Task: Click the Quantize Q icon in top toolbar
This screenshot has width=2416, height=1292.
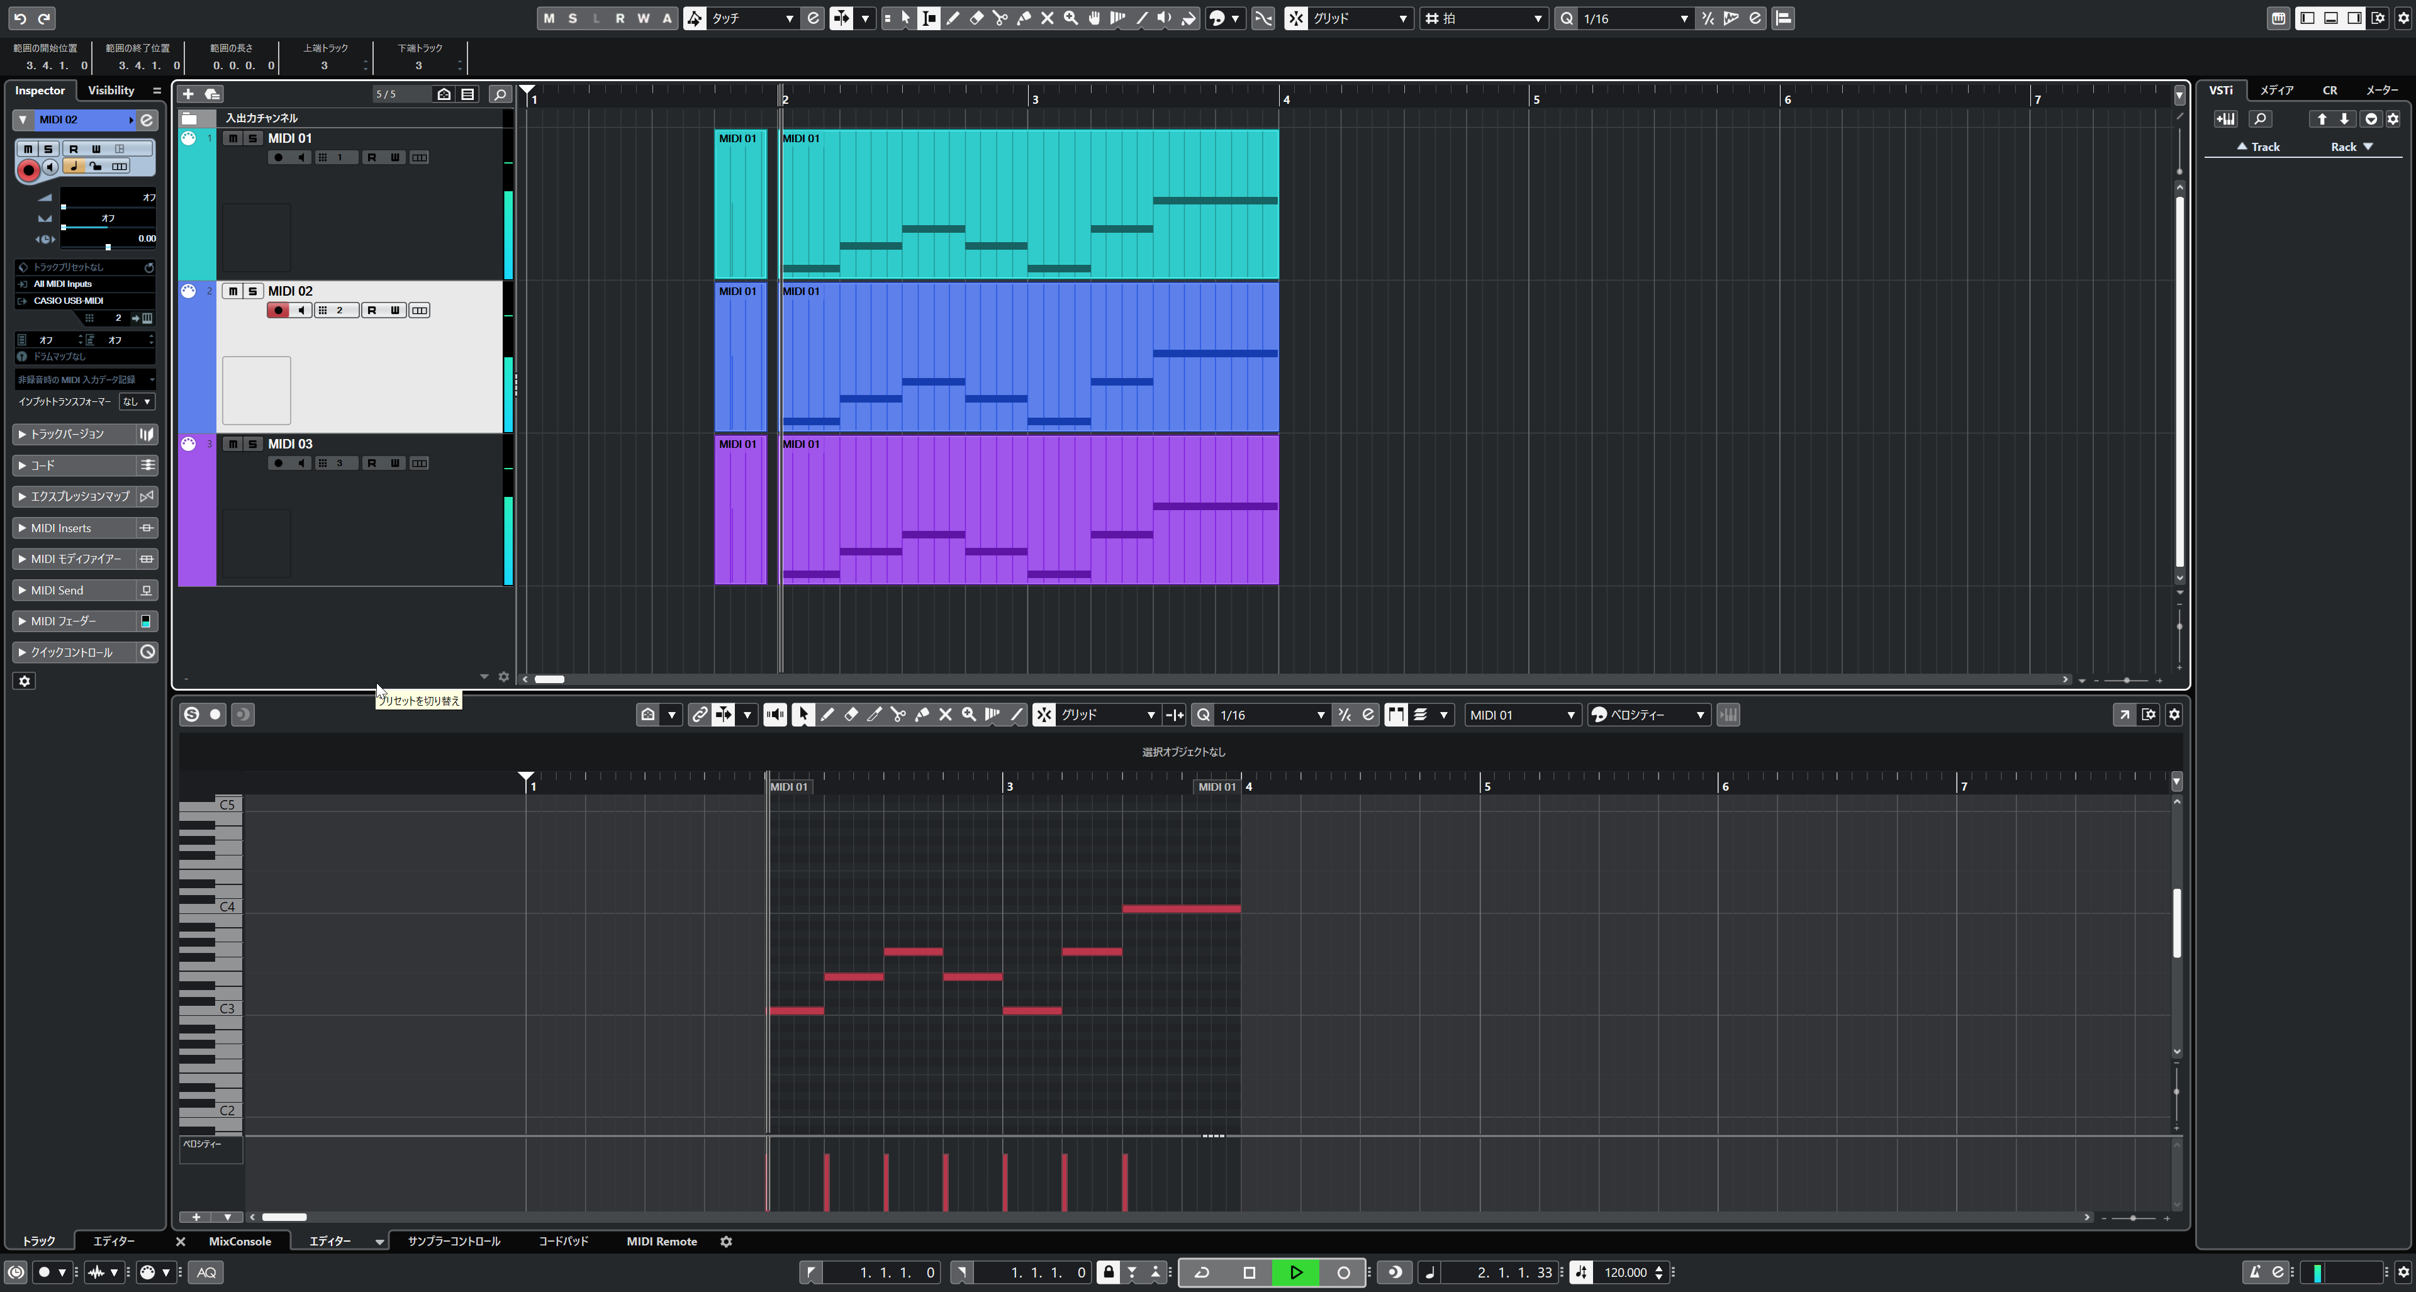Action: pos(1566,18)
